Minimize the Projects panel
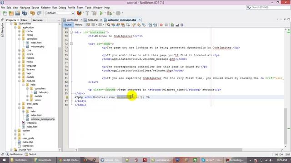291x163 pixels. [x=59, y=20]
